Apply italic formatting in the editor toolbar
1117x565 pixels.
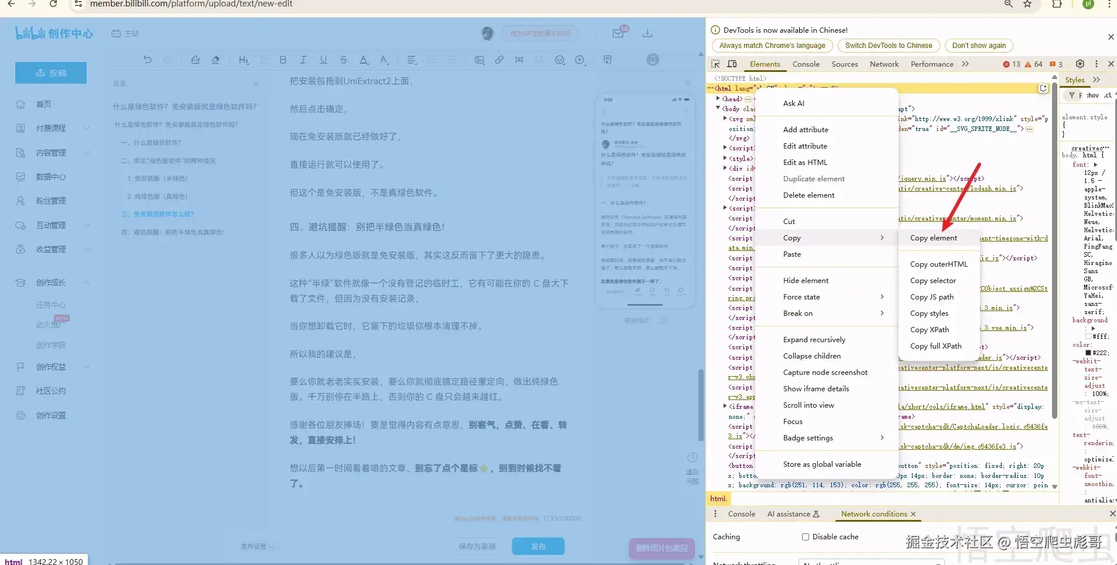(x=303, y=60)
